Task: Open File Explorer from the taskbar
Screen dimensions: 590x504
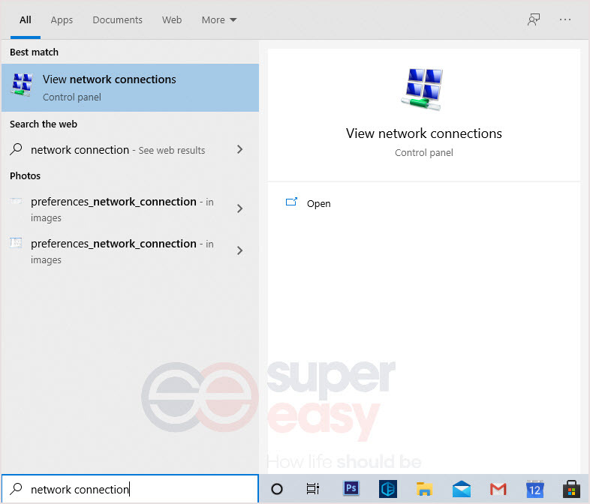Action: (x=424, y=489)
